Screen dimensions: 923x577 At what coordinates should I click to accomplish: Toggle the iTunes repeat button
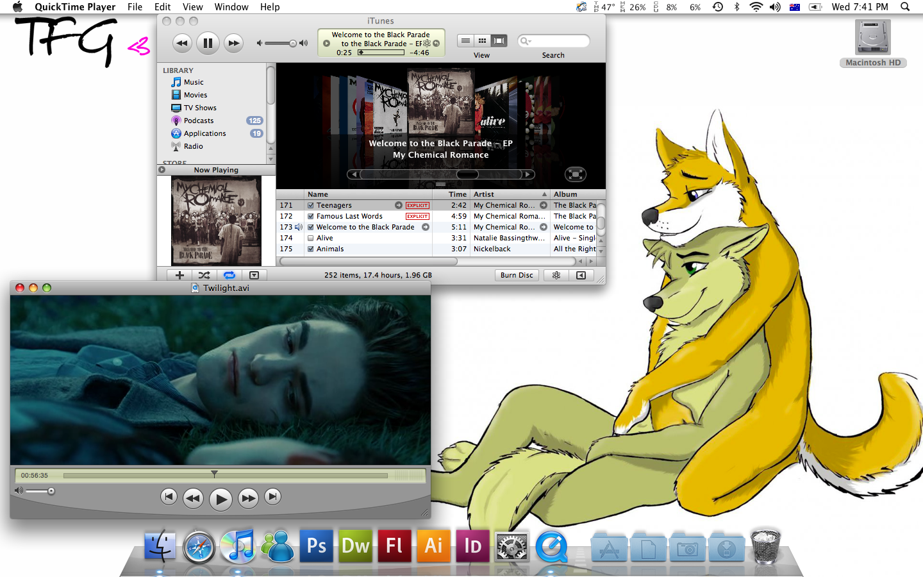coord(229,275)
